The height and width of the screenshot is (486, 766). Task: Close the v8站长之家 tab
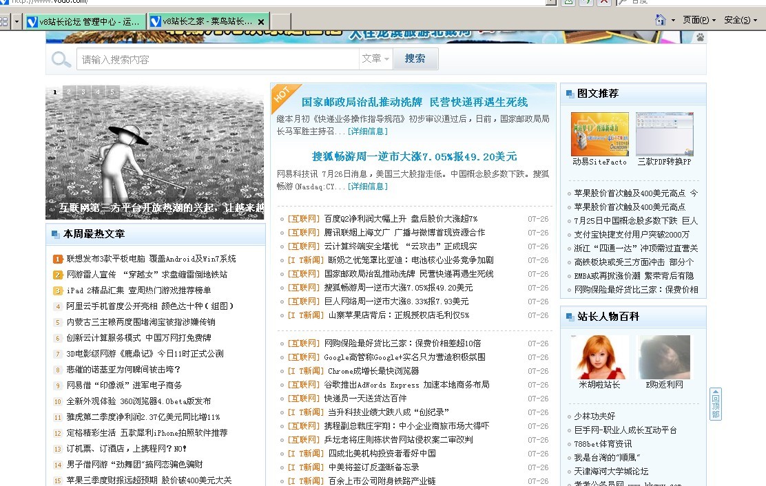[261, 22]
